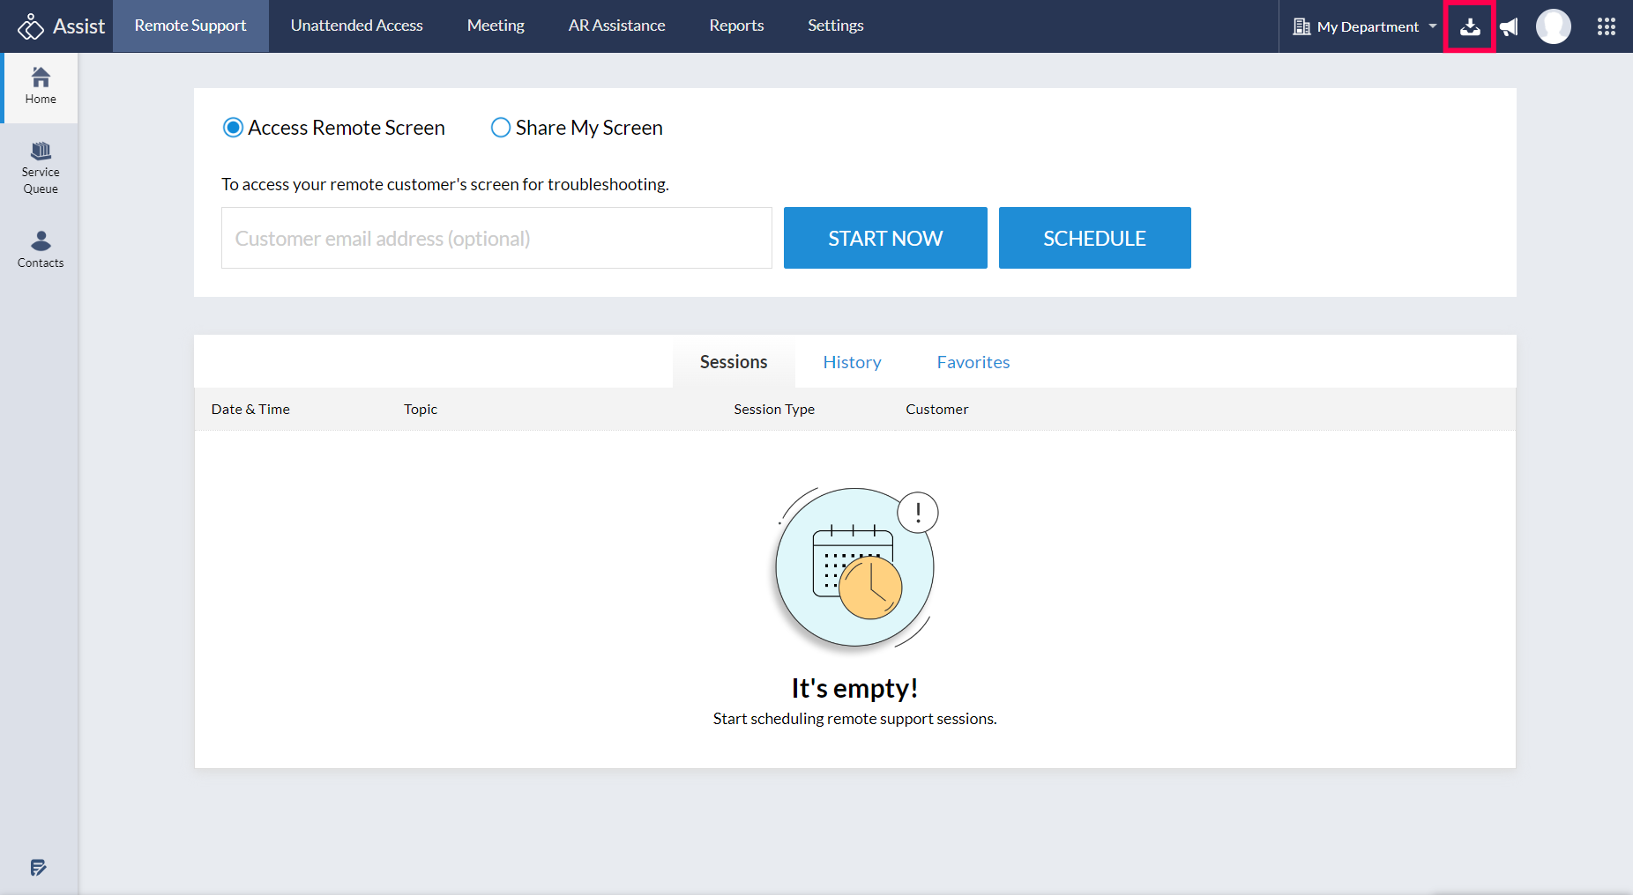Open the apps grid launcher icon
Viewport: 1633px width, 895px height.
coord(1606,26)
